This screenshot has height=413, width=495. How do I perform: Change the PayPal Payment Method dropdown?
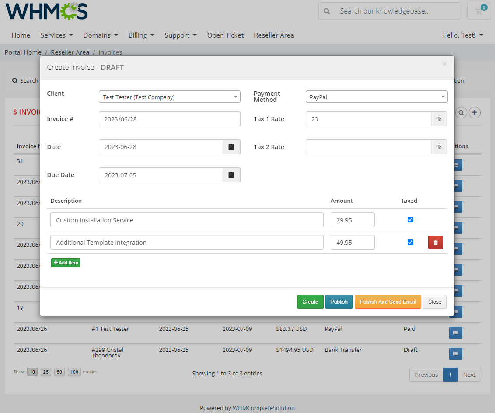click(x=376, y=97)
